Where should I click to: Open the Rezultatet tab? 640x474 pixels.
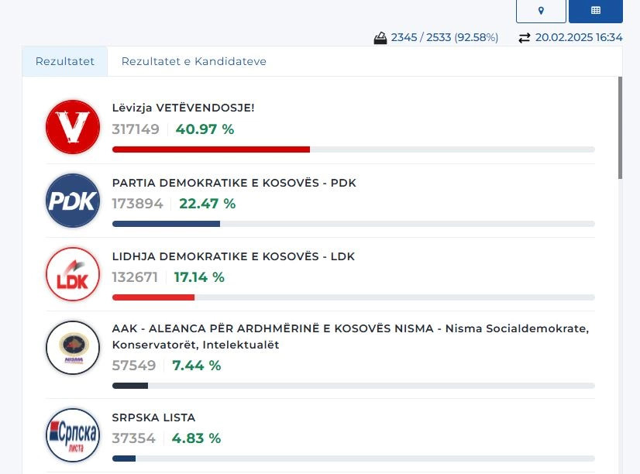coord(65,61)
